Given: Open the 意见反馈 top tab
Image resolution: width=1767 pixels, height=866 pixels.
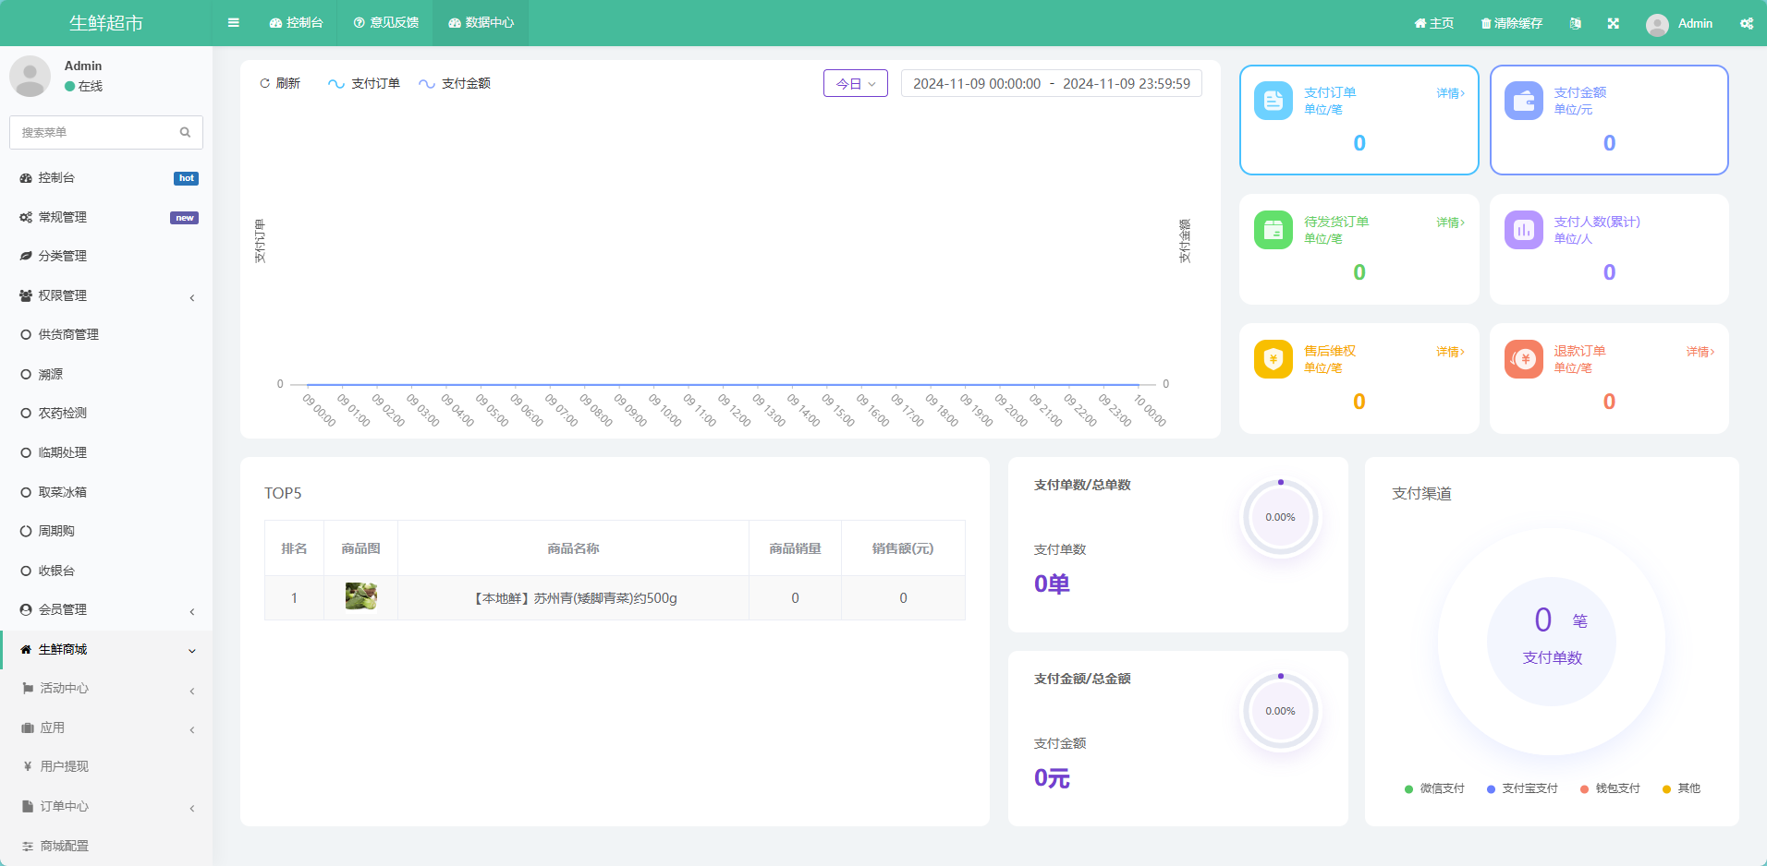Looking at the screenshot, I should pyautogui.click(x=385, y=23).
